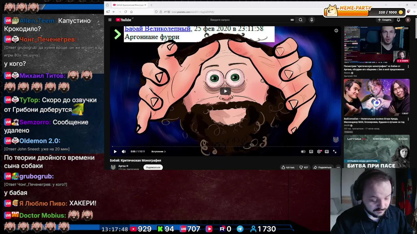Open the site lock security icon
417x234 pixels.
(161, 12)
